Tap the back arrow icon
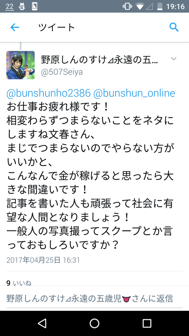189x336 pixels. [15, 27]
